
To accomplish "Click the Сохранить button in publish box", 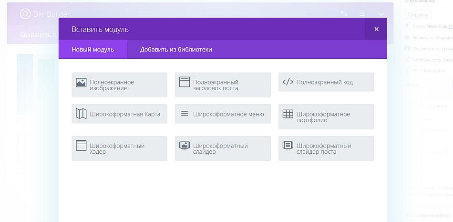I will point(418,15).
